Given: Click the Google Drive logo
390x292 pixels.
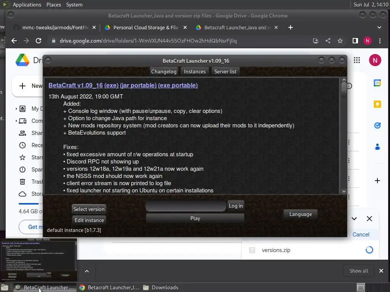Looking at the screenshot, I should [22, 60].
